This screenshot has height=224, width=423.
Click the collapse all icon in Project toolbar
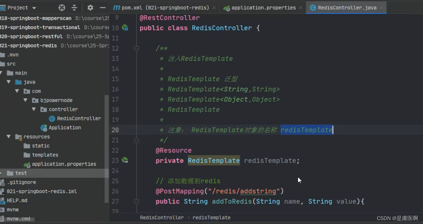tap(74, 8)
